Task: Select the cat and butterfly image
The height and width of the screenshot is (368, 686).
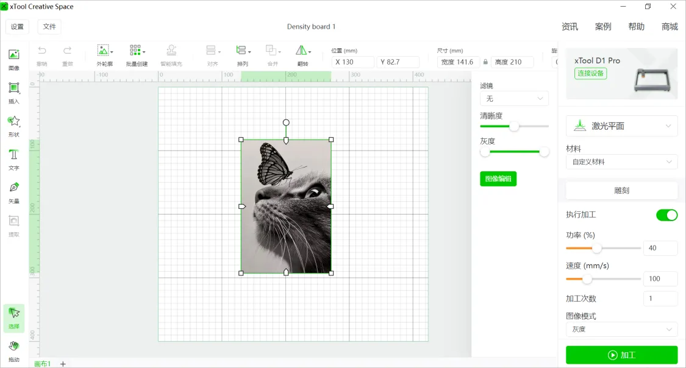Action: 286,207
